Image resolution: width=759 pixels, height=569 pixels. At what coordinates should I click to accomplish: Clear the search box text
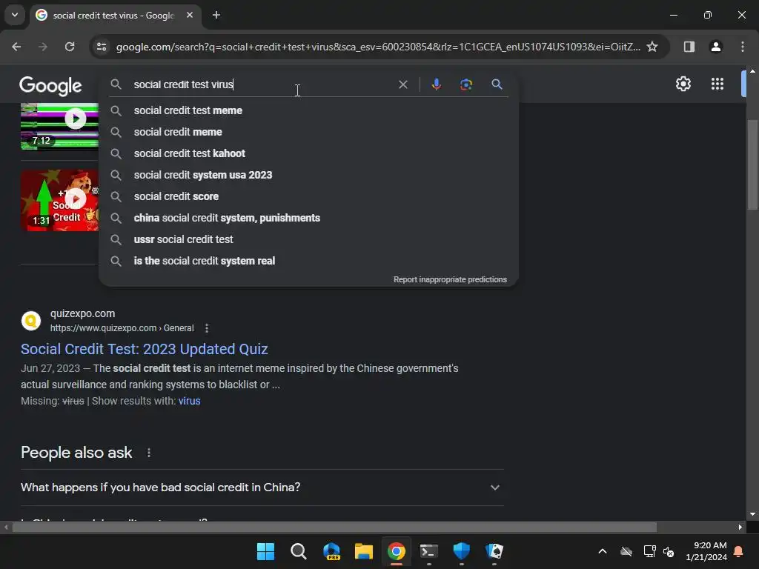click(x=402, y=84)
